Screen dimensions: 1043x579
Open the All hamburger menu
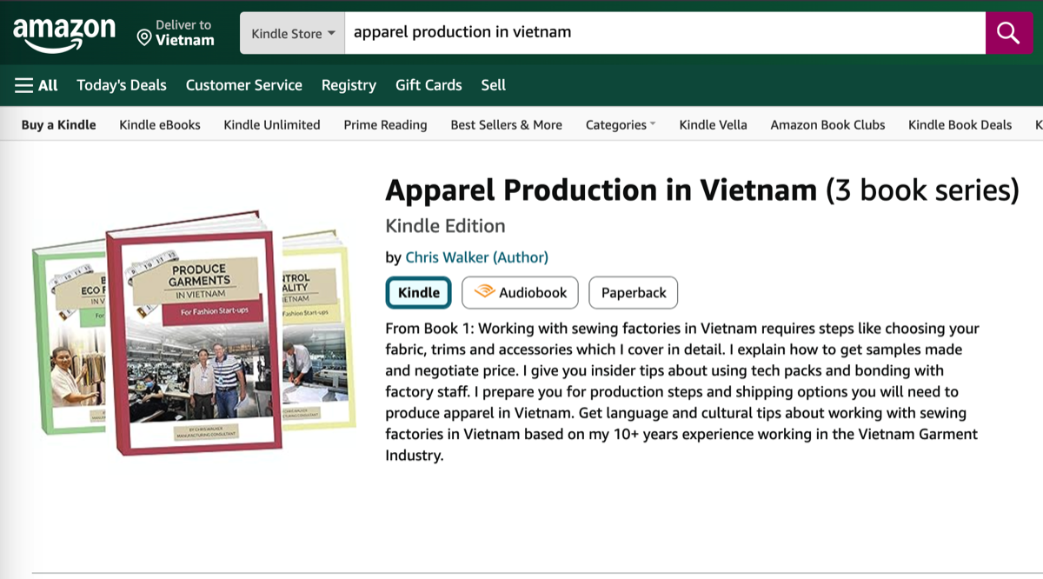click(37, 85)
